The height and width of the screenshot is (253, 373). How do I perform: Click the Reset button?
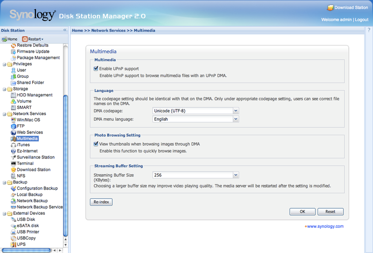pos(331,212)
